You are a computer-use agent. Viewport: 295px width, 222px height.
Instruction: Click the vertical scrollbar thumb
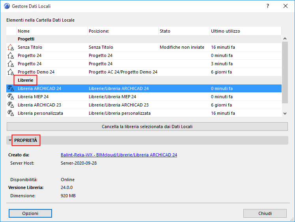pyautogui.click(x=285, y=72)
